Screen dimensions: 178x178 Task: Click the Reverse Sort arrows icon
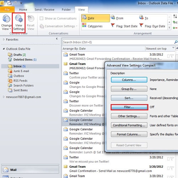tap(175, 16)
